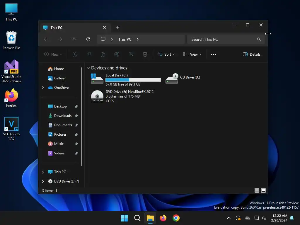Click This PC in address bar
This screenshot has width=300, height=225.
point(125,39)
